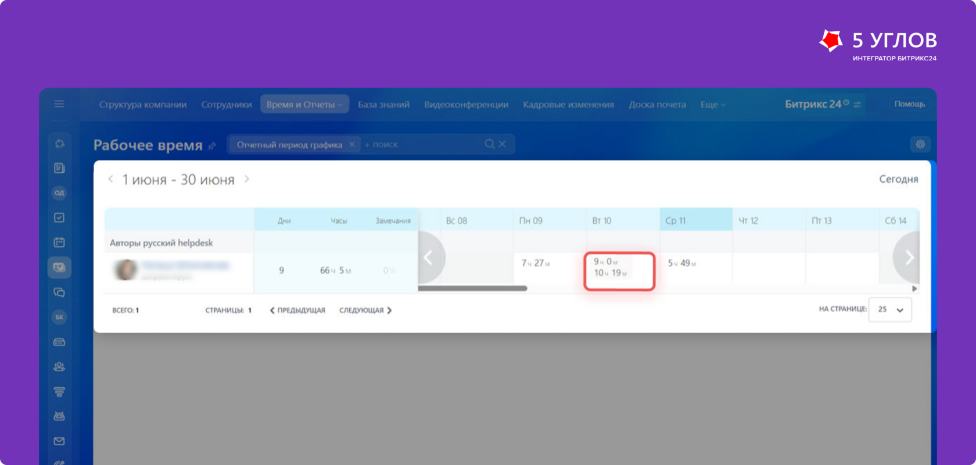Click the mail envelope sidebar icon
The width and height of the screenshot is (976, 465).
59,441
